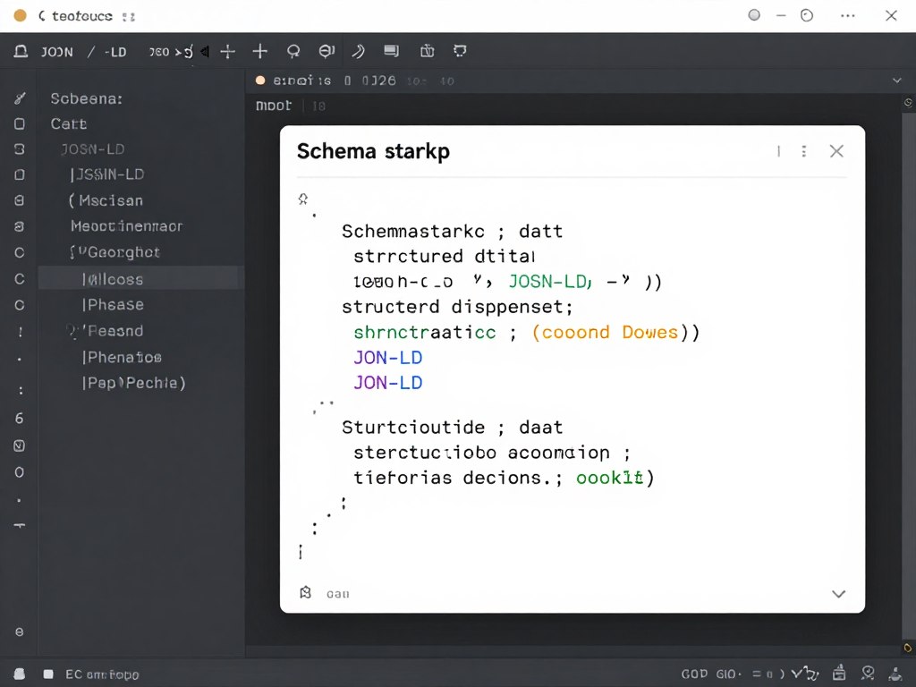Click the settings icon ending the activity bar
This screenshot has width=916, height=687.
click(20, 632)
